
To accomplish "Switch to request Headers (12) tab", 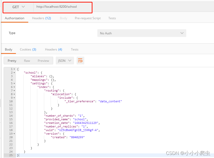I will pyautogui.click(x=41, y=18).
